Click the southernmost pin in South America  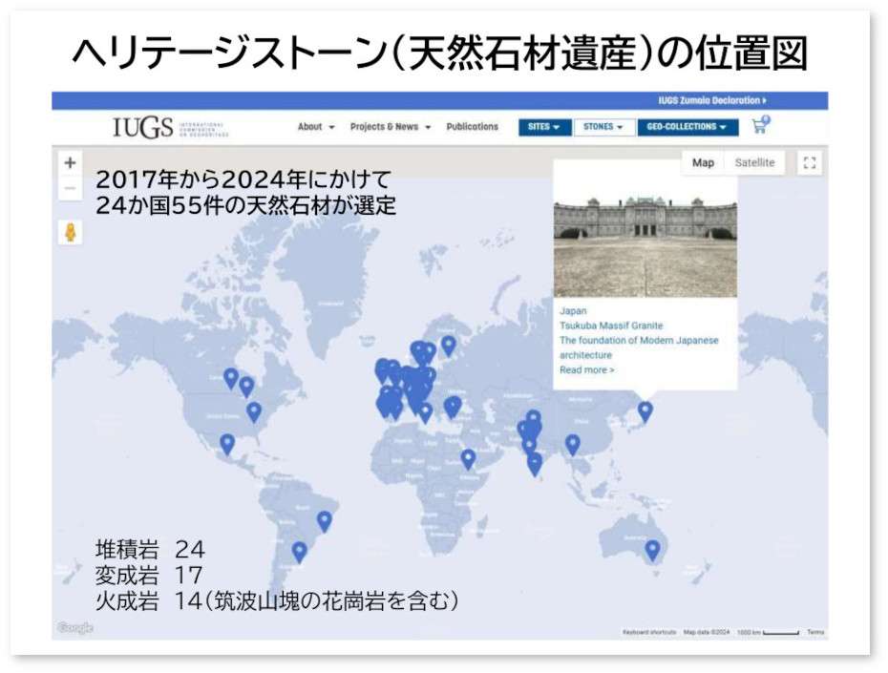click(x=300, y=551)
